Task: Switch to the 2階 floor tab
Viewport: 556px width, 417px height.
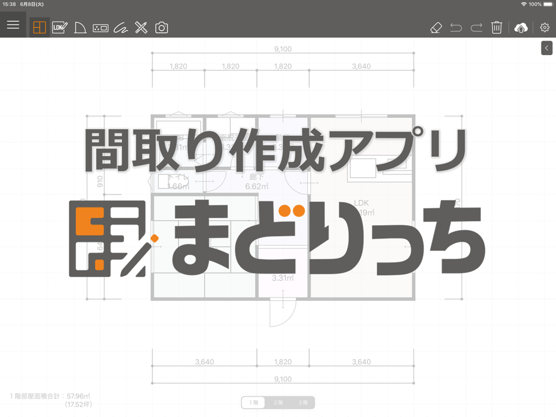Action: [278, 403]
